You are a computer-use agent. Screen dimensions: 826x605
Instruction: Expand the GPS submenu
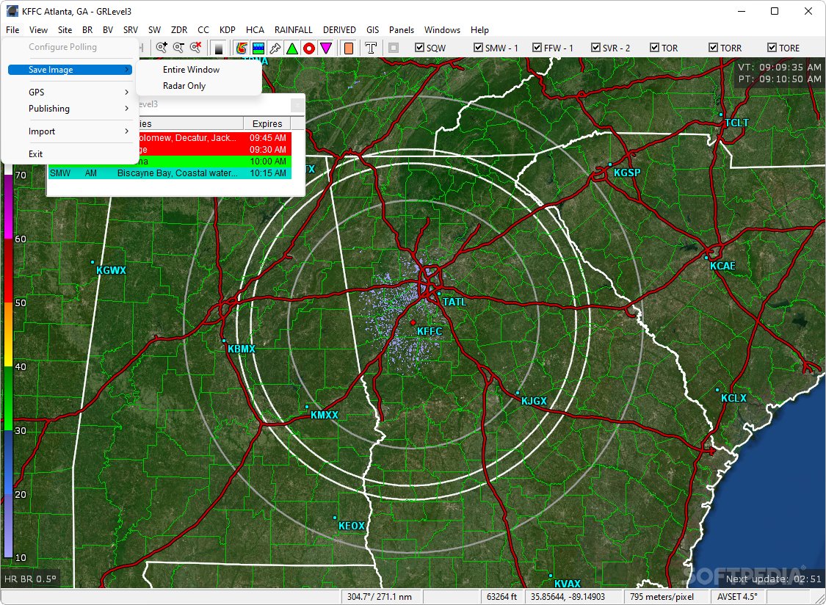click(x=70, y=93)
